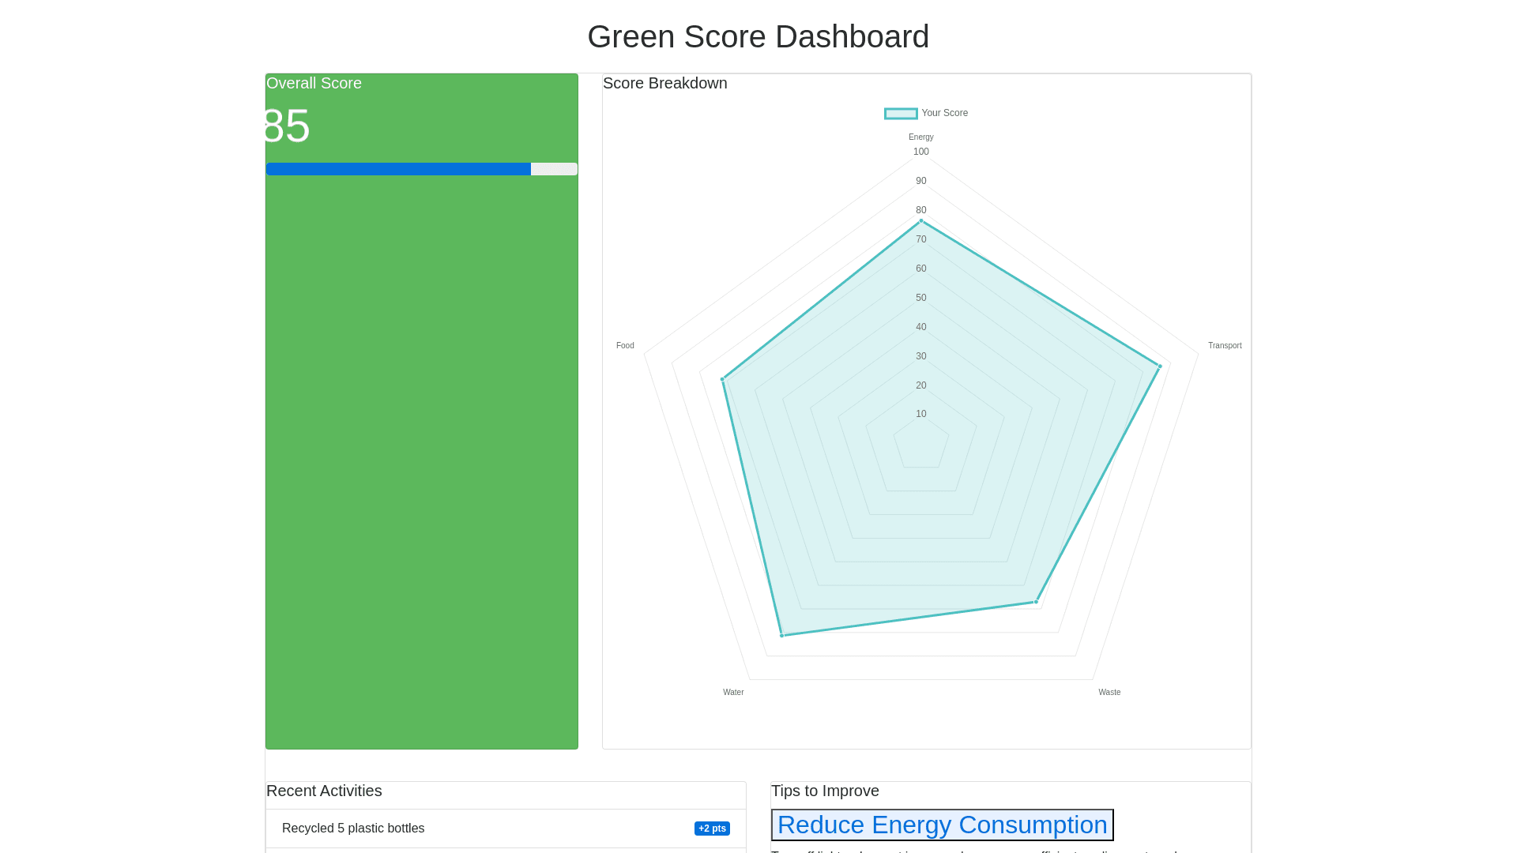This screenshot has width=1517, height=853.
Task: Click the Transport data point on the radar chart
Action: (x=1160, y=366)
